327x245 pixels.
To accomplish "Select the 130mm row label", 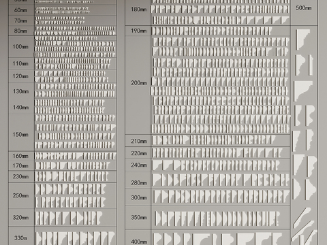I will 20,91.
